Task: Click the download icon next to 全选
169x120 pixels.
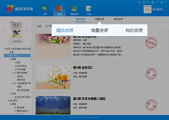Action: [47, 26]
